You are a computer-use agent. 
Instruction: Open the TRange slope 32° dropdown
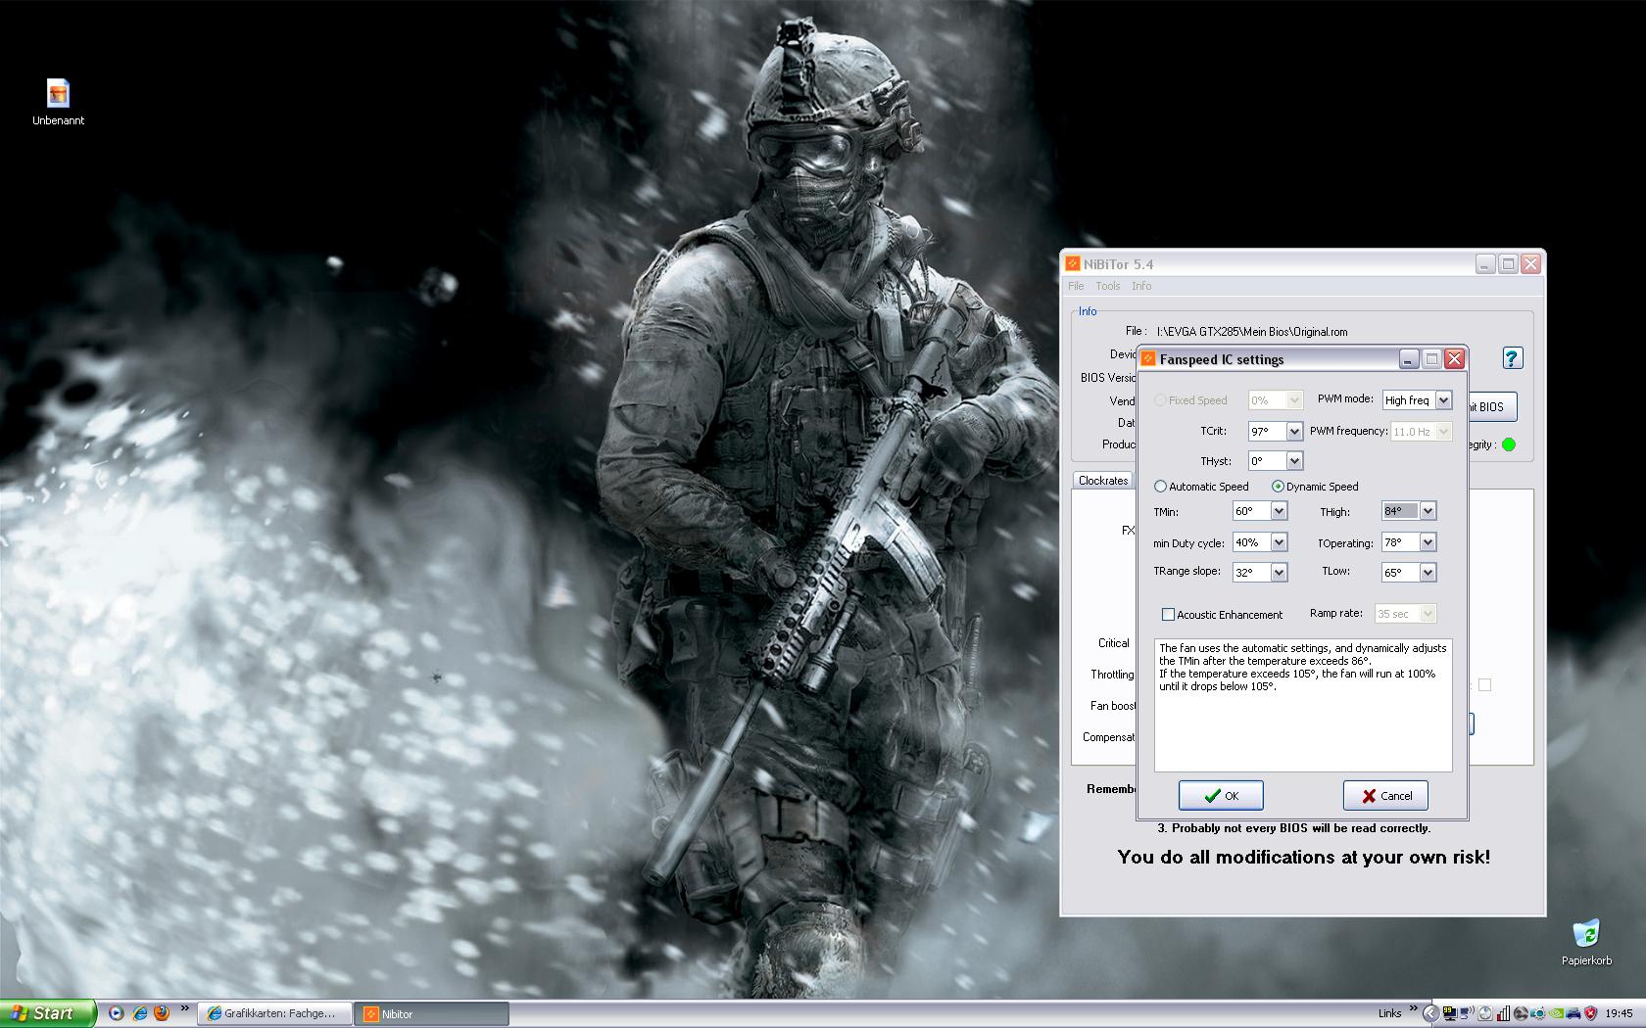1279,573
